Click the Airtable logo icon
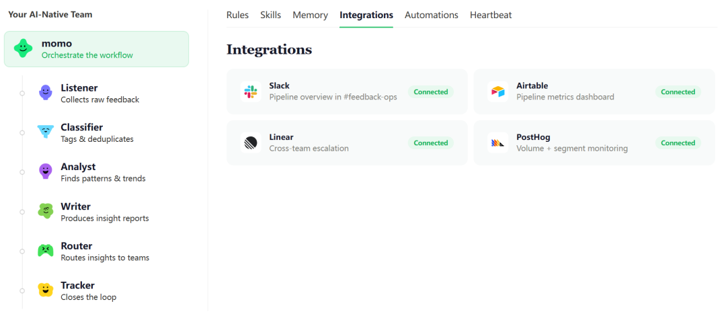The height and width of the screenshot is (320, 726). 497,91
